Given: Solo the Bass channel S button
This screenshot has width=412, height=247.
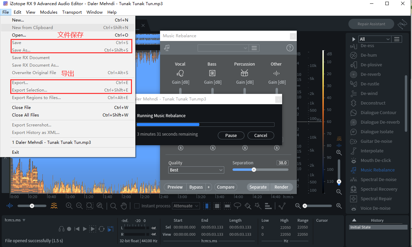Looking at the screenshot, I should [213, 148].
